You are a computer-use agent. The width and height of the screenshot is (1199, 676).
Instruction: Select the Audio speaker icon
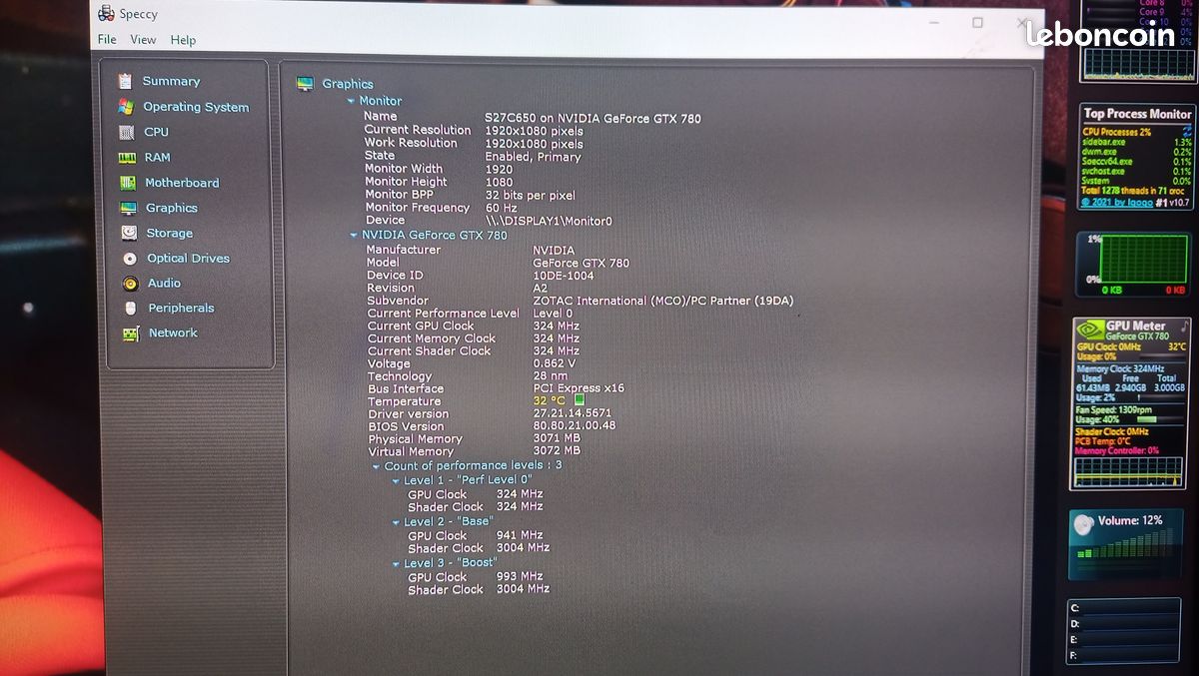click(x=130, y=284)
